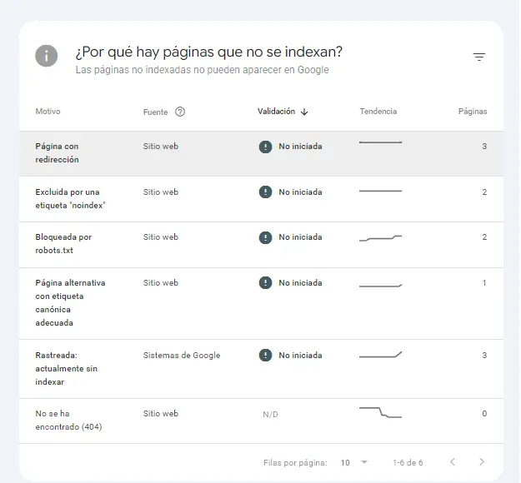The height and width of the screenshot is (483, 521).
Task: Open the rows per page dropdown
Action: (x=354, y=462)
